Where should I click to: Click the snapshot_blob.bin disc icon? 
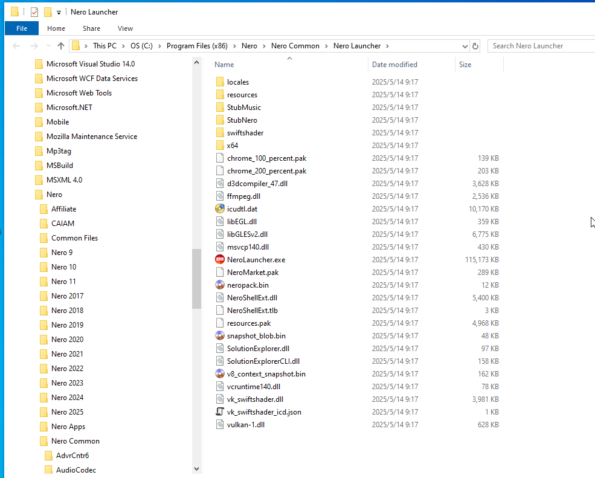pos(220,335)
